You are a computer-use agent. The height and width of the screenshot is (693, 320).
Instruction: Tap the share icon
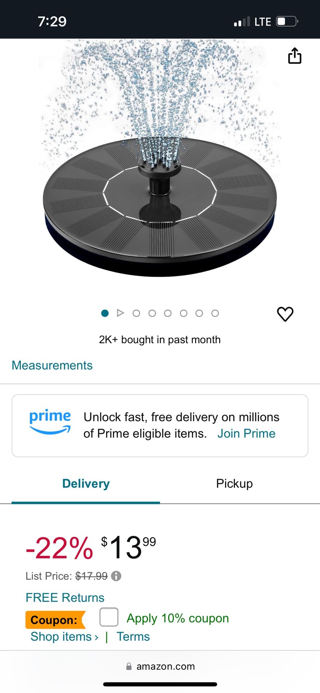(294, 56)
